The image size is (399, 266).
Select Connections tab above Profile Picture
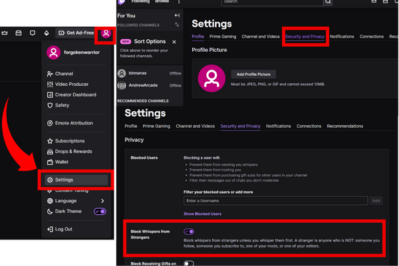[372, 37]
